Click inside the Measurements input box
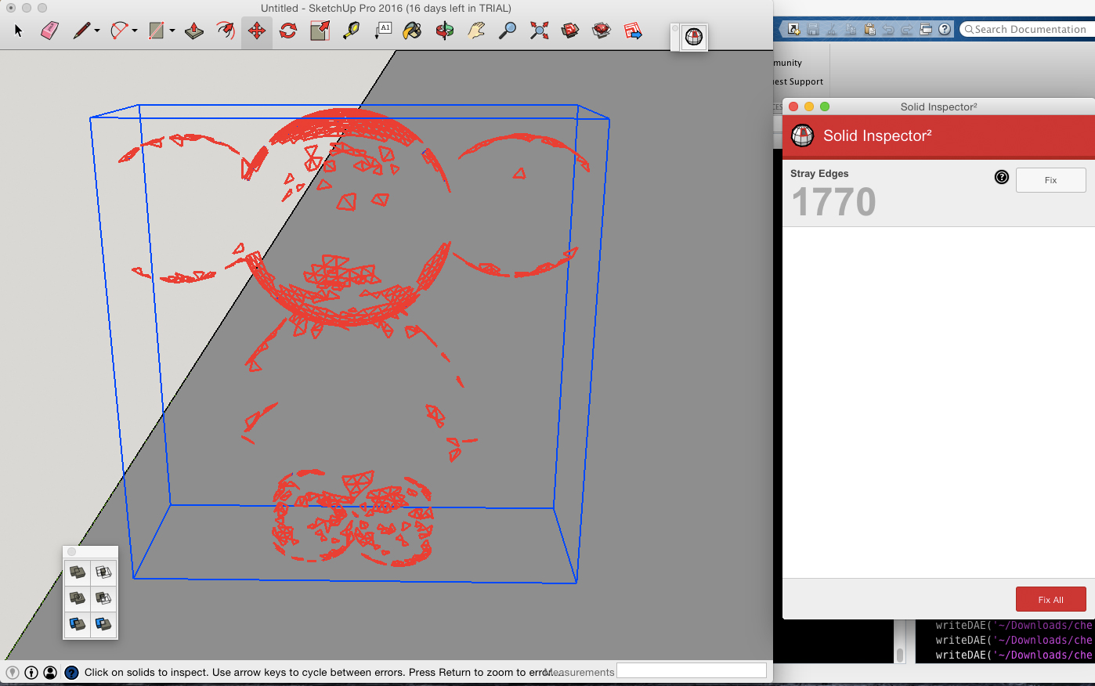Viewport: 1095px width, 686px height. (x=690, y=670)
